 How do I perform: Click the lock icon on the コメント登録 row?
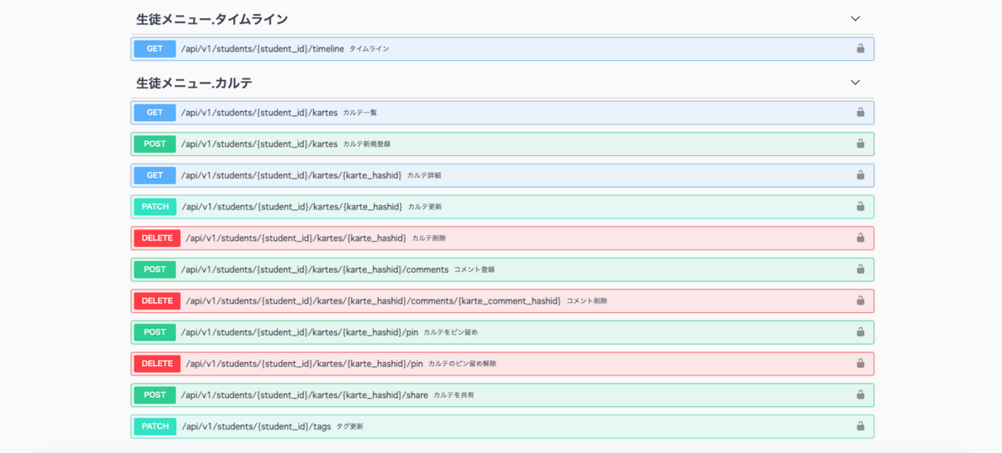pos(860,269)
